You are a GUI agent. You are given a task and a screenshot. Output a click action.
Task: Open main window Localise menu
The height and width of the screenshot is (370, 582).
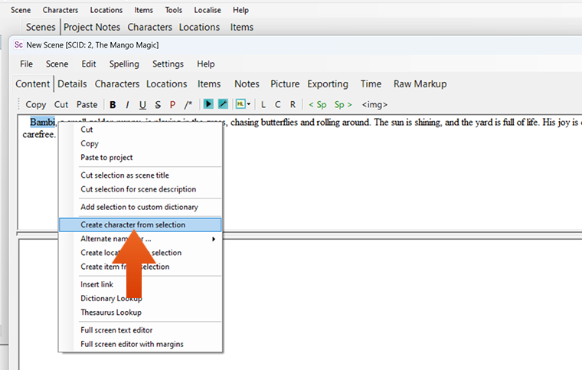click(x=207, y=11)
